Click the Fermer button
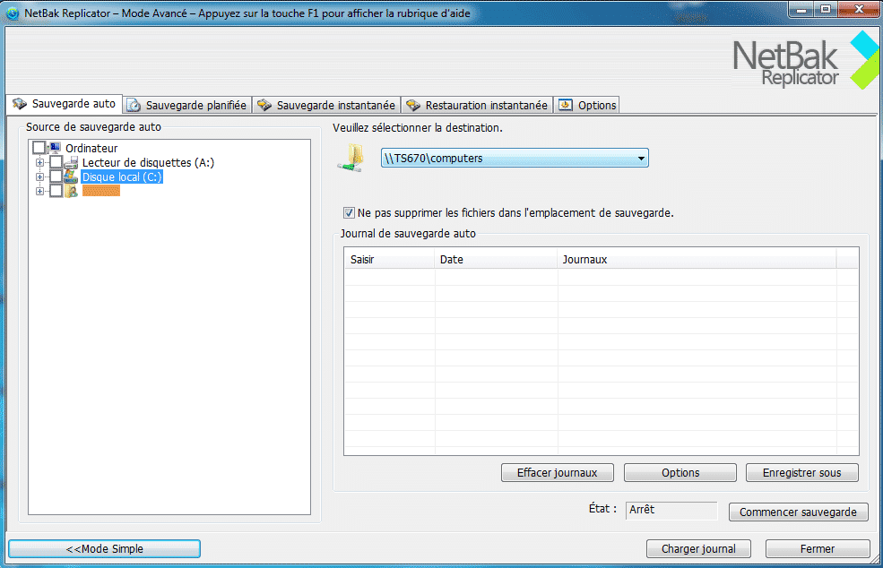 [x=818, y=549]
